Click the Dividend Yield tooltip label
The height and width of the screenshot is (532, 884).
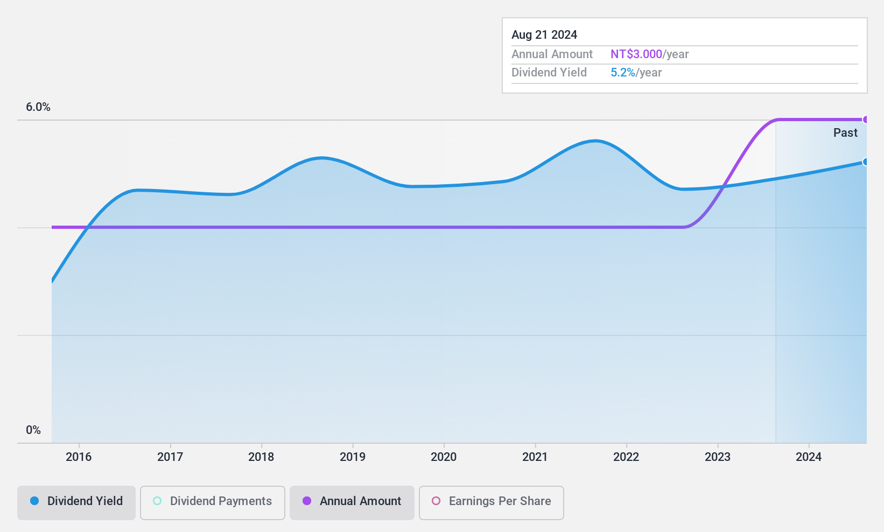(549, 72)
